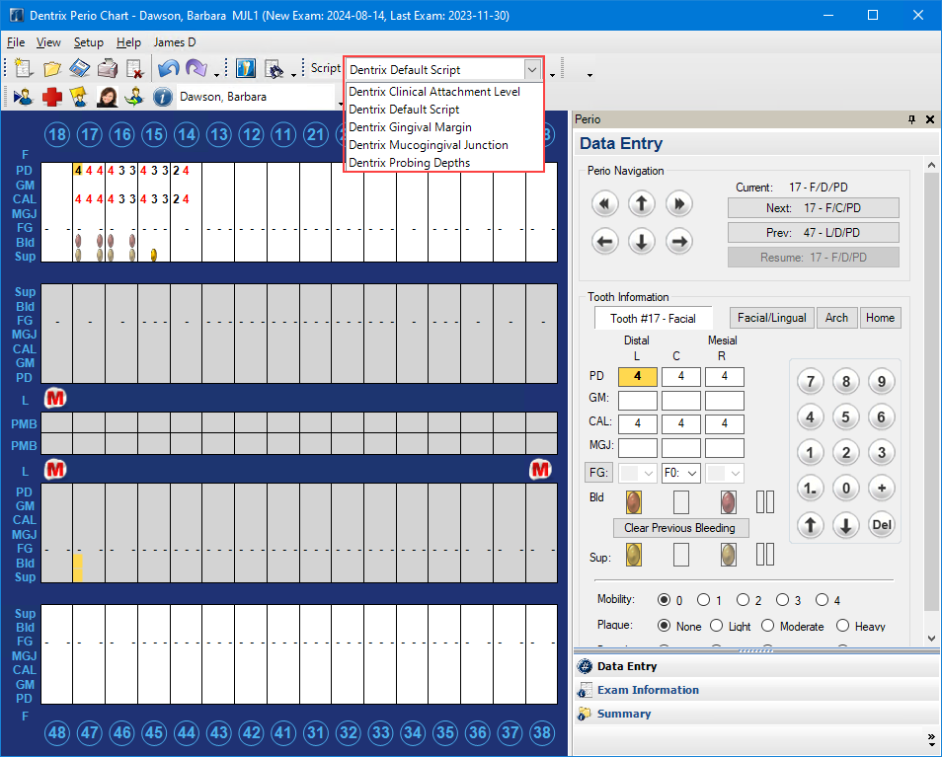Select Mobility radio option 1
The image size is (942, 757).
coord(704,600)
